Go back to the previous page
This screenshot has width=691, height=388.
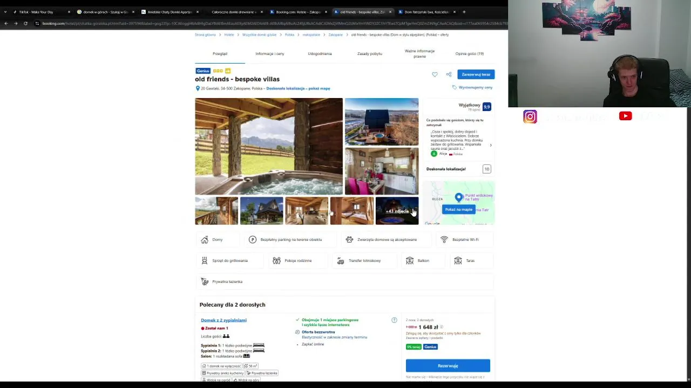(6, 23)
